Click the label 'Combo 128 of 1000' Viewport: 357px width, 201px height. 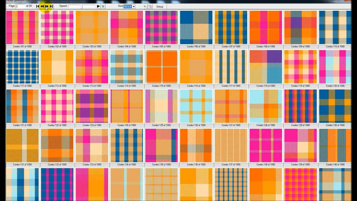[266, 125]
